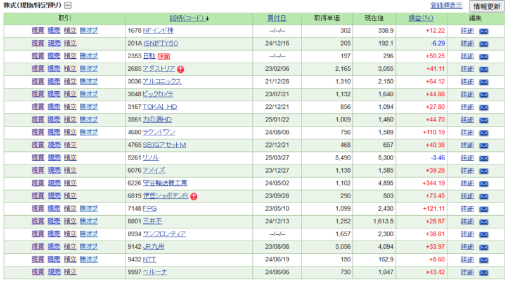507x281 pixels.
Task: Open the ビックカメラ stock link
Action: click(x=158, y=94)
